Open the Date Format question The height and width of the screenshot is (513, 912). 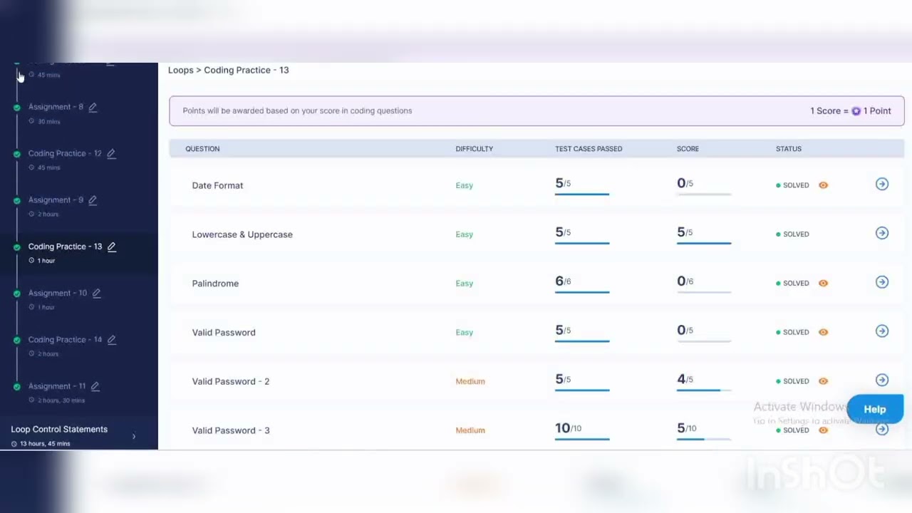tap(217, 185)
